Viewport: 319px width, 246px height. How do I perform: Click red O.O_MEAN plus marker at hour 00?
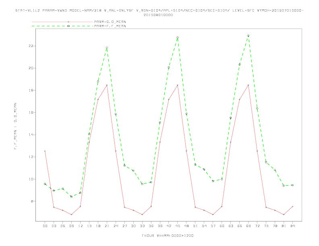click(45, 151)
